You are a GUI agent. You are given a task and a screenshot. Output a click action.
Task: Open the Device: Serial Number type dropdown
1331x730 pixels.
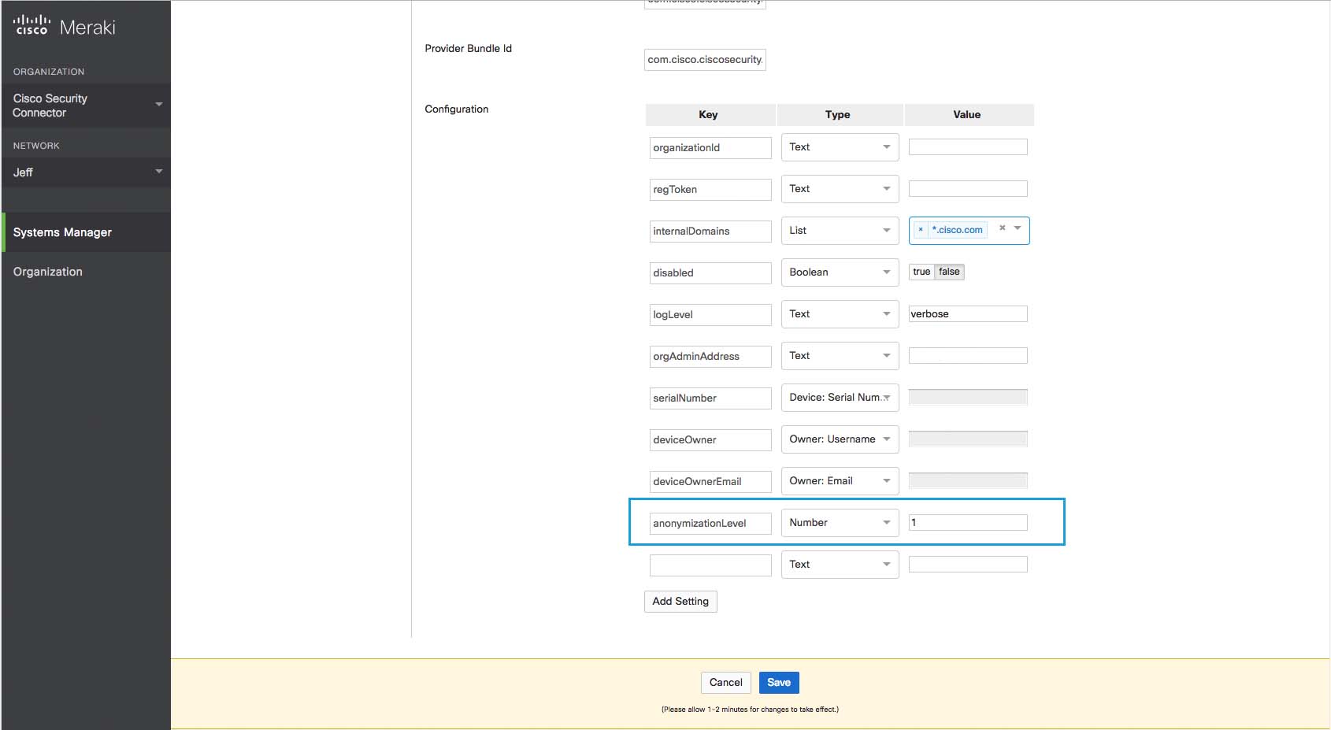click(840, 398)
